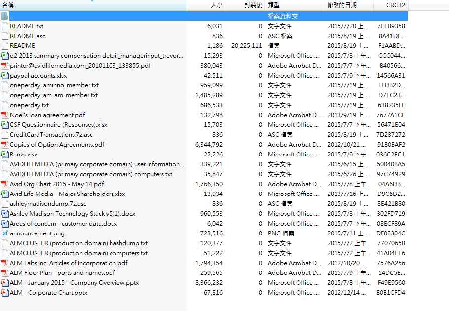Click the Excel icon beside Banks.xlsx
449x311 pixels.
point(5,155)
